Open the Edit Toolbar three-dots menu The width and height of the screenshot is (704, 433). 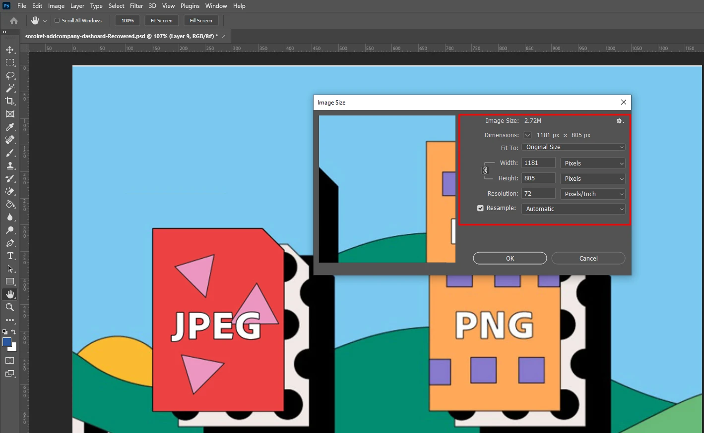10,320
